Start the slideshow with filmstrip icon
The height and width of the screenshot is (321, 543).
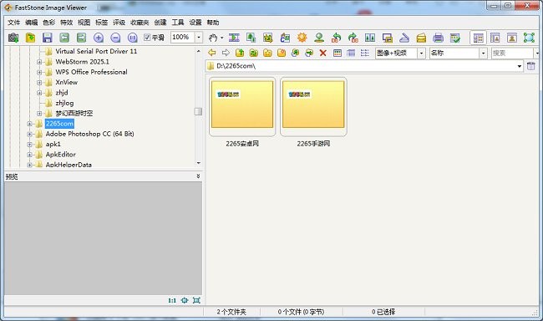click(234, 38)
